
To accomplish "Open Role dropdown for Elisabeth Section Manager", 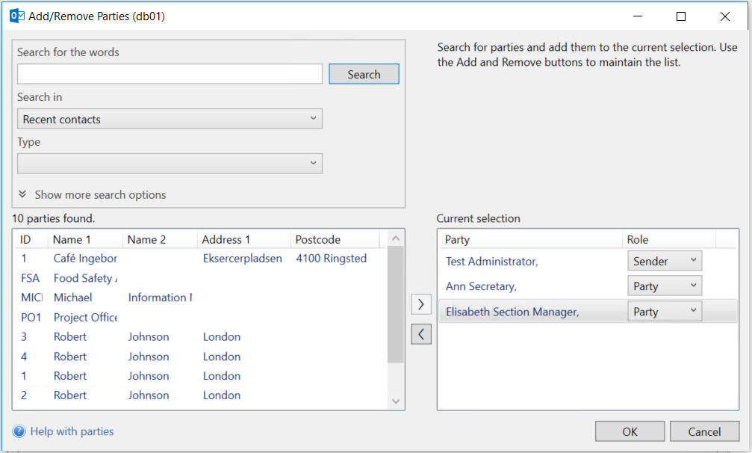I will pos(664,312).
